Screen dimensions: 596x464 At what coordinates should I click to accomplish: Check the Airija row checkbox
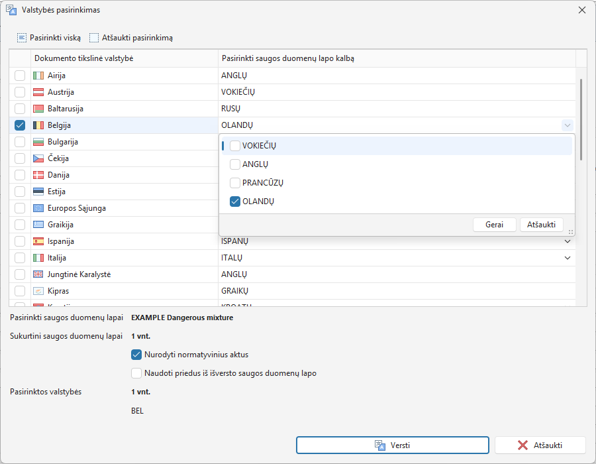pos(20,76)
